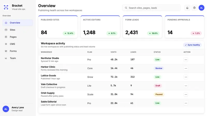Select the Northstar Studio workspace name

pyautogui.click(x=50, y=58)
